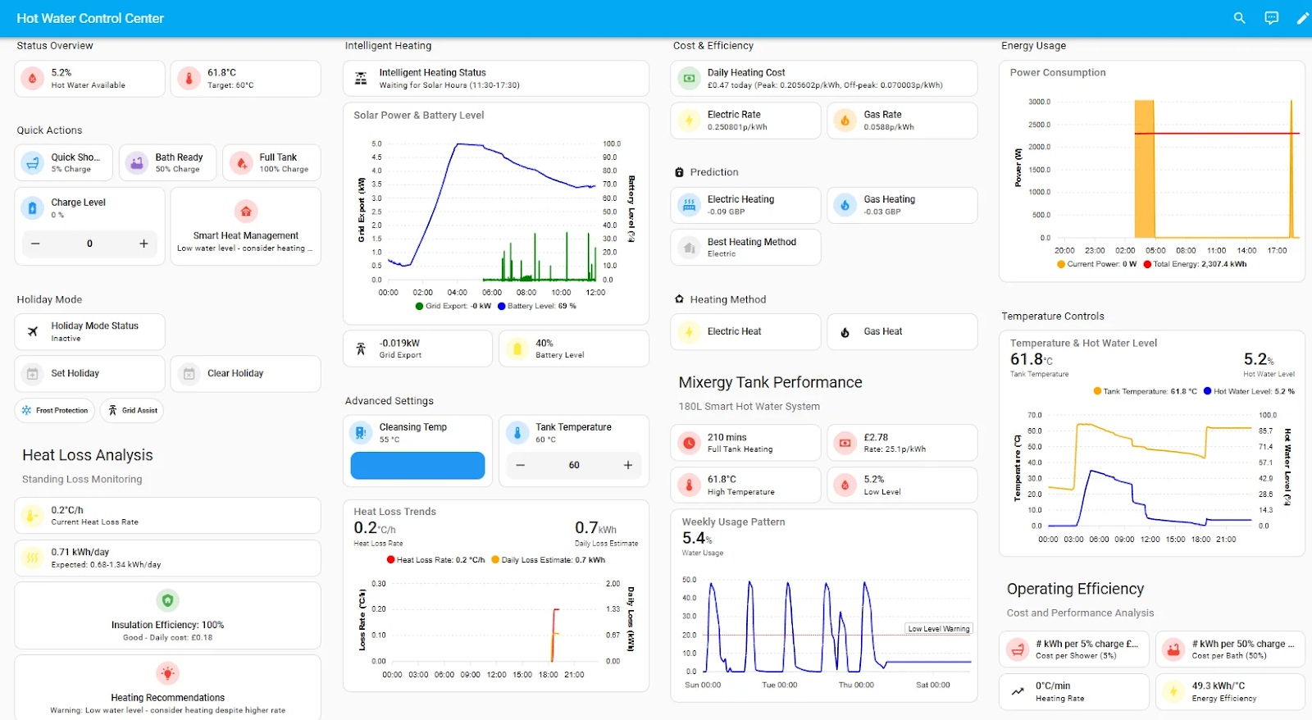Toggle Grid Export legend in solar chart
The height and width of the screenshot is (720, 1312).
click(453, 306)
